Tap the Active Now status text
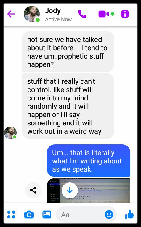Image resolution: width=141 pixels, height=227 pixels. click(x=58, y=19)
